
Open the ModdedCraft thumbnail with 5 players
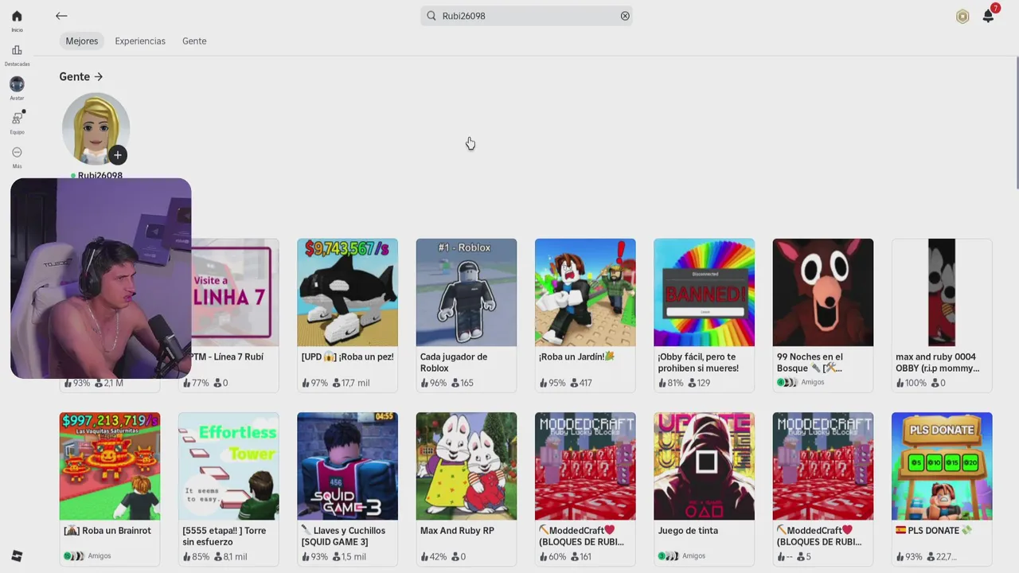(x=822, y=466)
